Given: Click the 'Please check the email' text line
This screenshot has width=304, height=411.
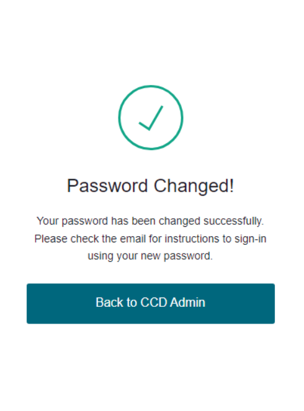Looking at the screenshot, I should (x=150, y=239).
